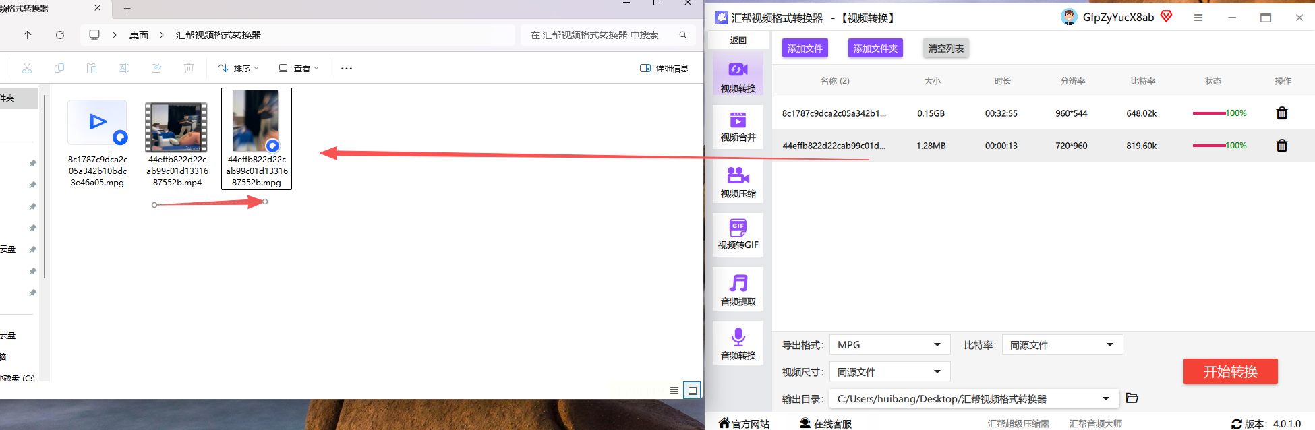Open the Explorer more options ellipsis
Viewport: 1315px width, 430px height.
(347, 69)
